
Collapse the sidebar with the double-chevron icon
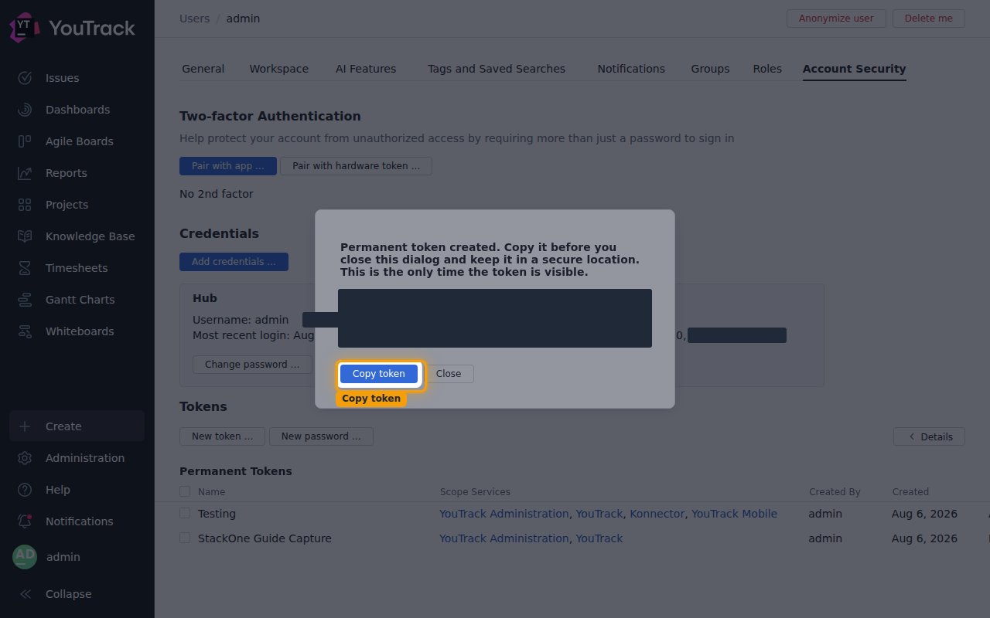[25, 594]
